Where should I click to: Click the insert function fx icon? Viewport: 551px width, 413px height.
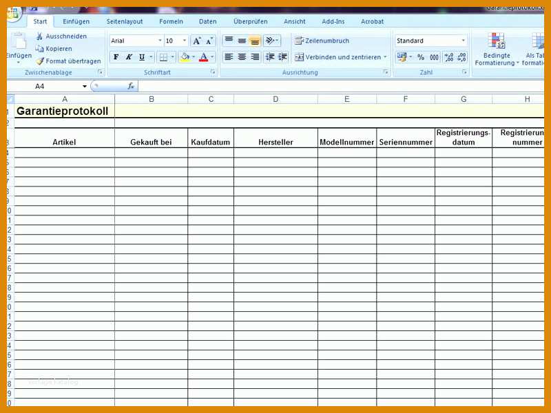(131, 86)
